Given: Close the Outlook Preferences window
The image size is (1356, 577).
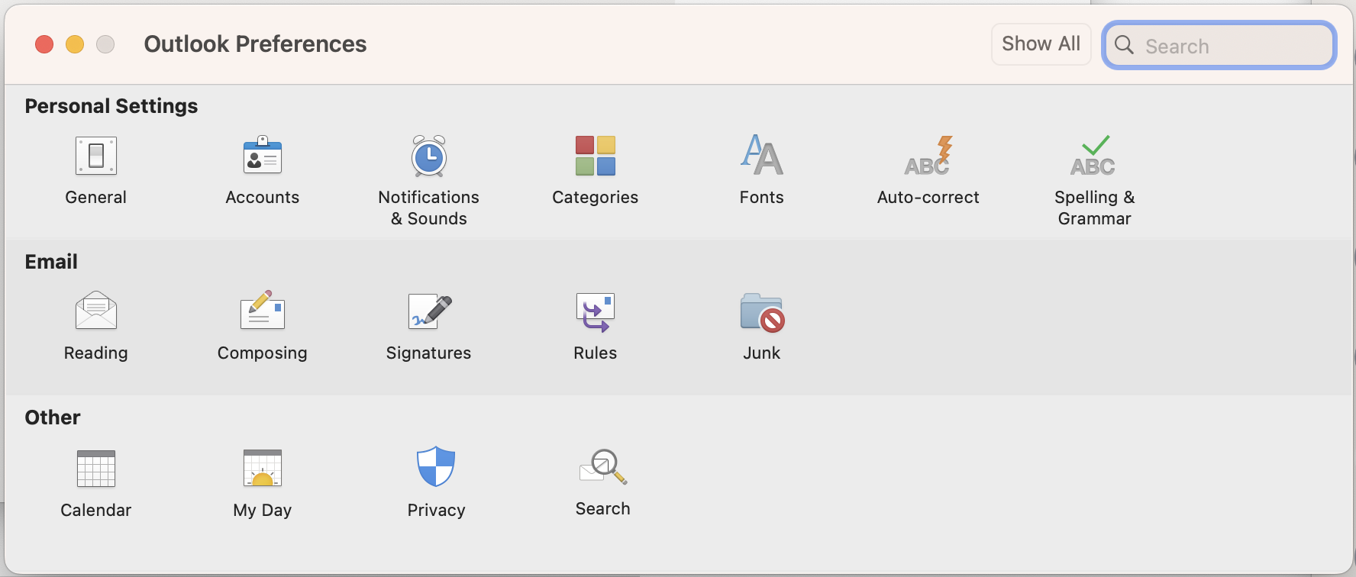Looking at the screenshot, I should pyautogui.click(x=44, y=44).
